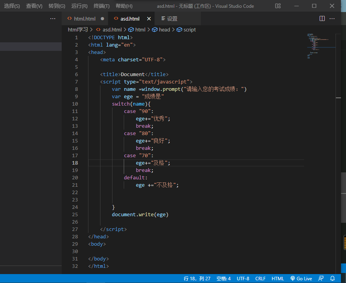Close the asd.html tab
The height and width of the screenshot is (283, 346).
click(149, 19)
